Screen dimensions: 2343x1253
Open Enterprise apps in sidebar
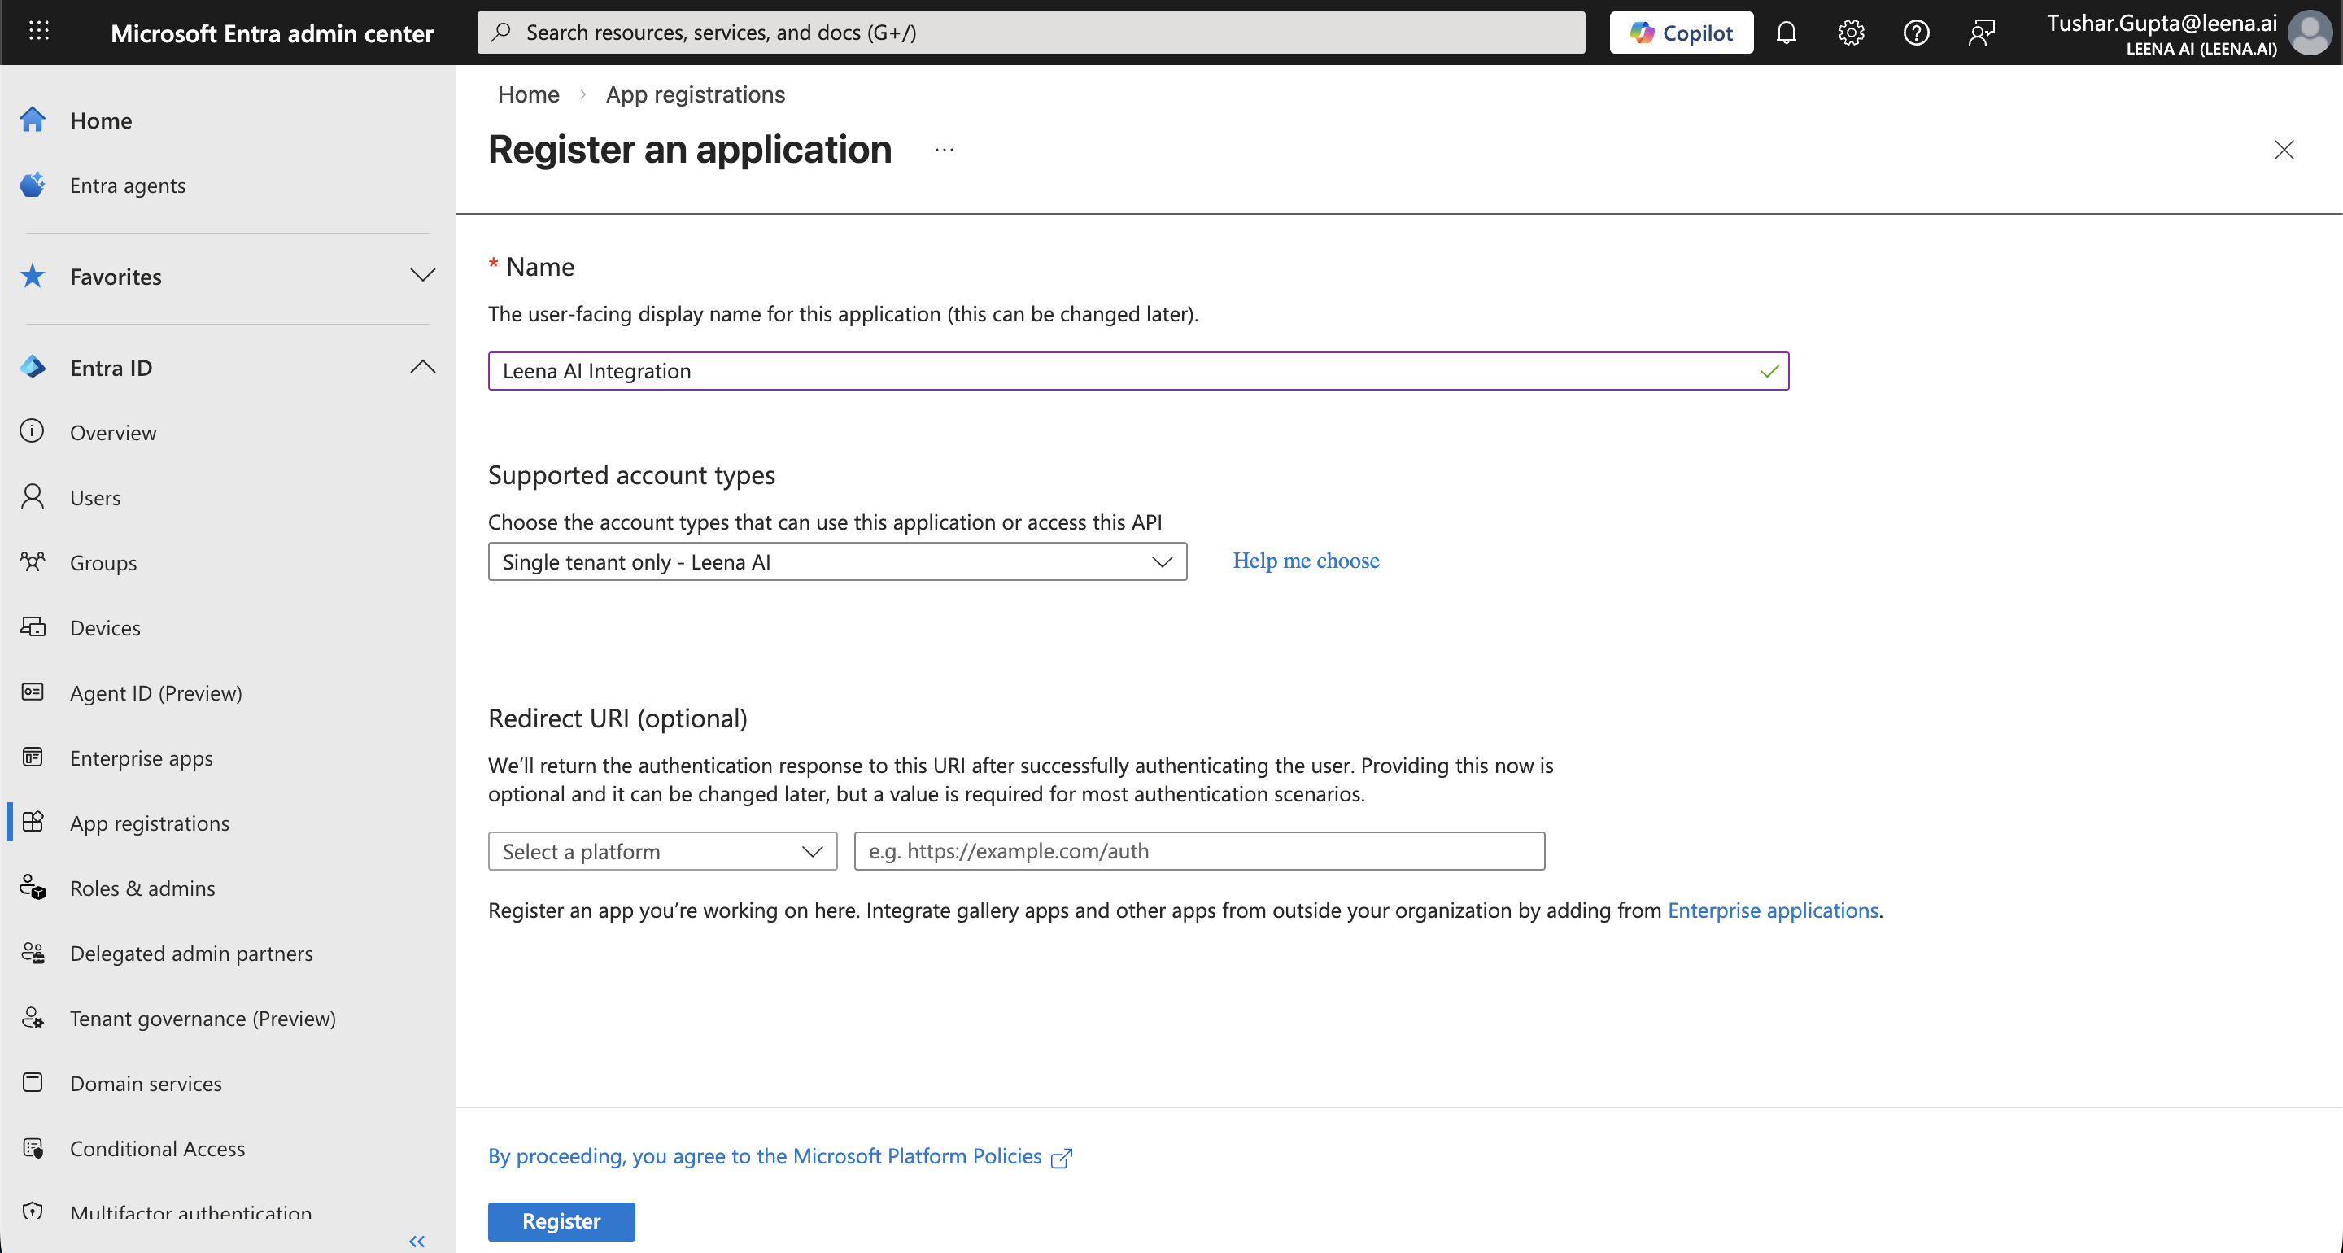(x=141, y=758)
